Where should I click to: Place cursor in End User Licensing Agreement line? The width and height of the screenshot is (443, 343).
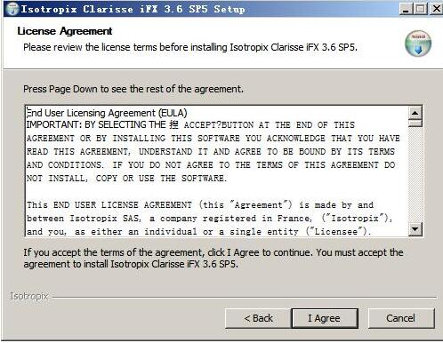pyautogui.click(x=107, y=113)
